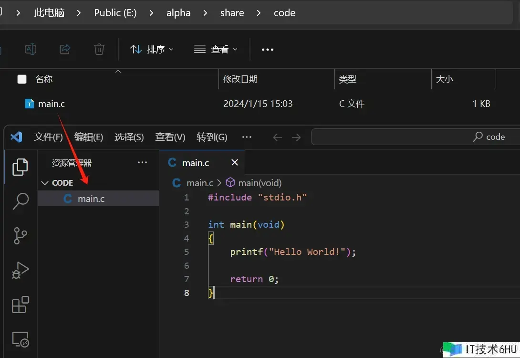Viewport: 520px width, 358px height.
Task: Open the 转到(G) menu
Action: 212,137
